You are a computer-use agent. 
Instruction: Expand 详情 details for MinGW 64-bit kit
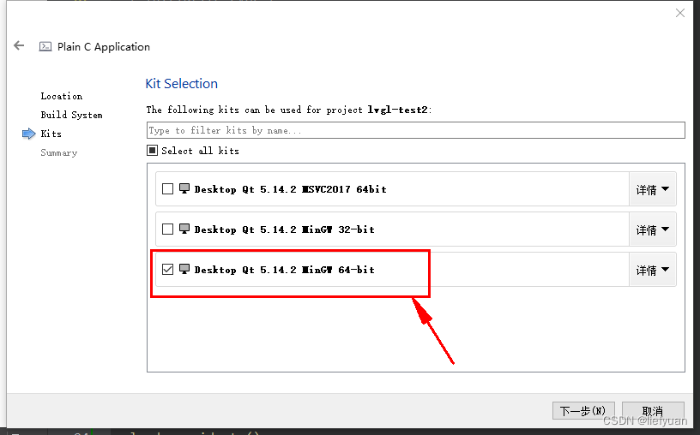click(x=652, y=270)
